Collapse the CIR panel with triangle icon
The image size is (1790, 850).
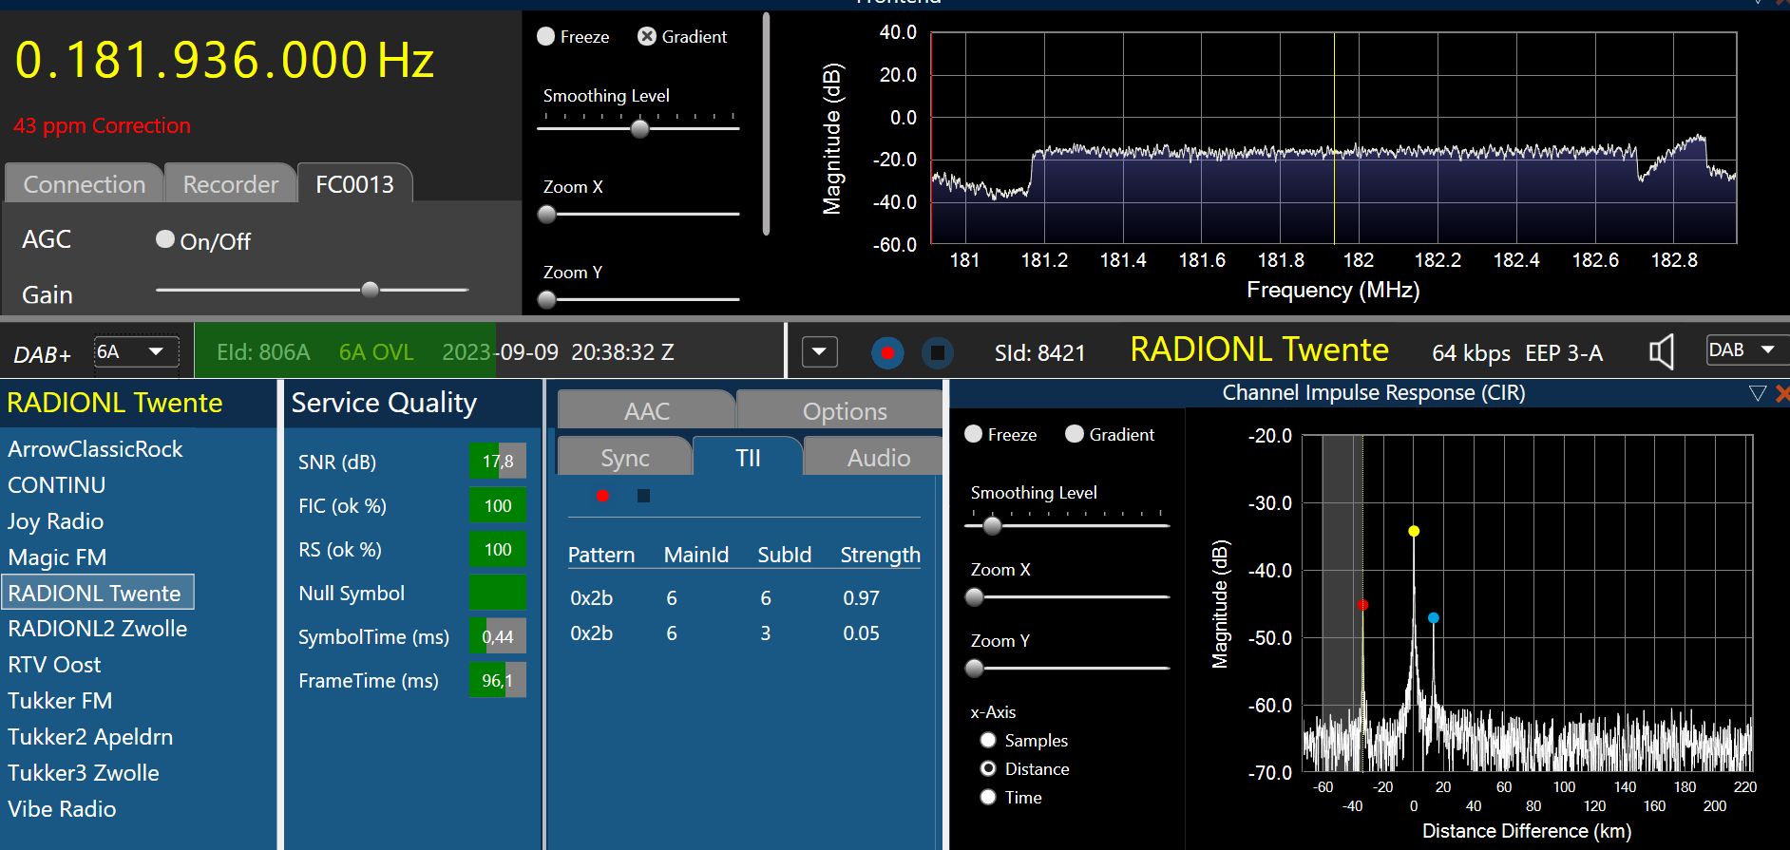1757,393
